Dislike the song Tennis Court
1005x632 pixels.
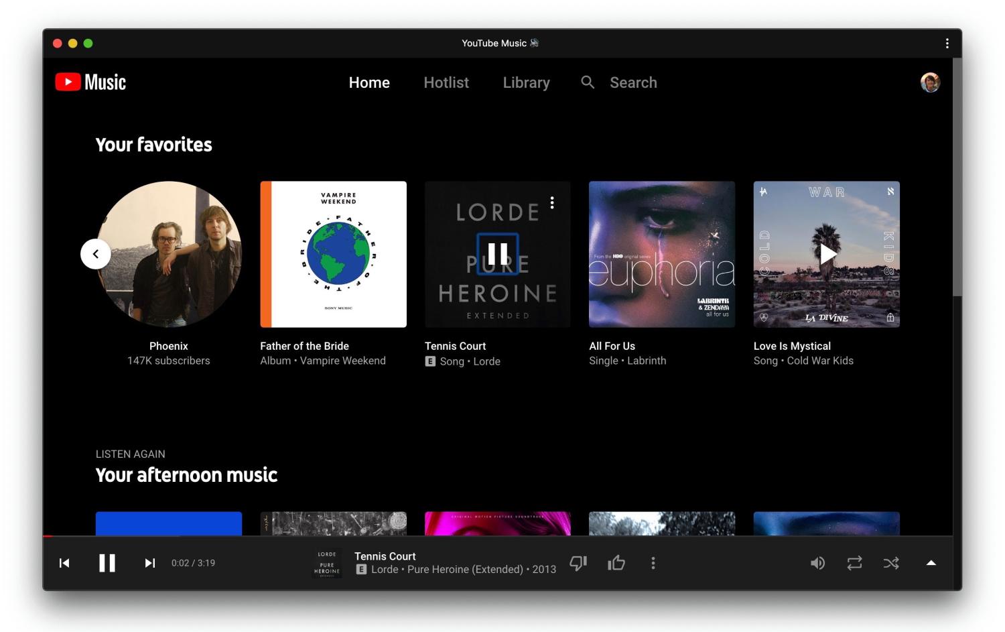[x=578, y=563]
